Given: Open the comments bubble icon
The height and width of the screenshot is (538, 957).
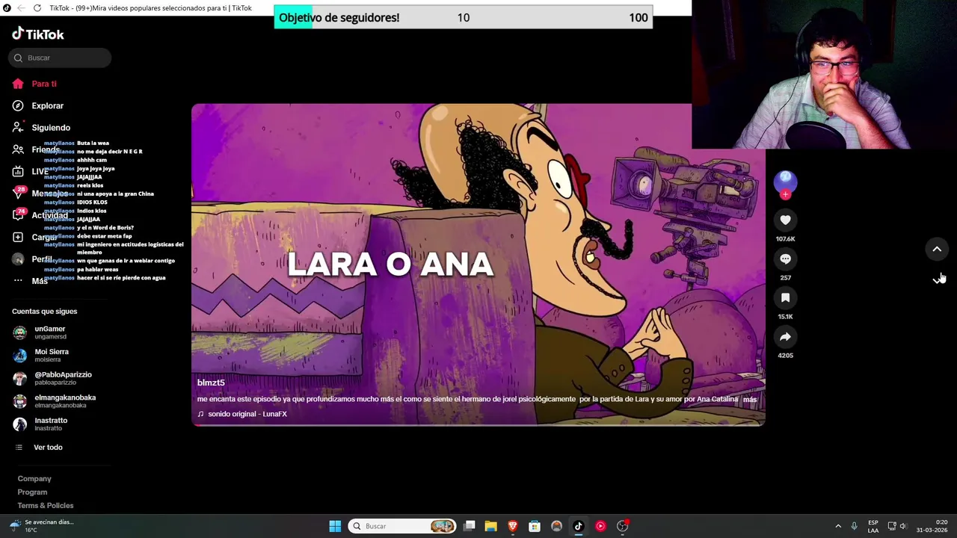Looking at the screenshot, I should coord(785,259).
